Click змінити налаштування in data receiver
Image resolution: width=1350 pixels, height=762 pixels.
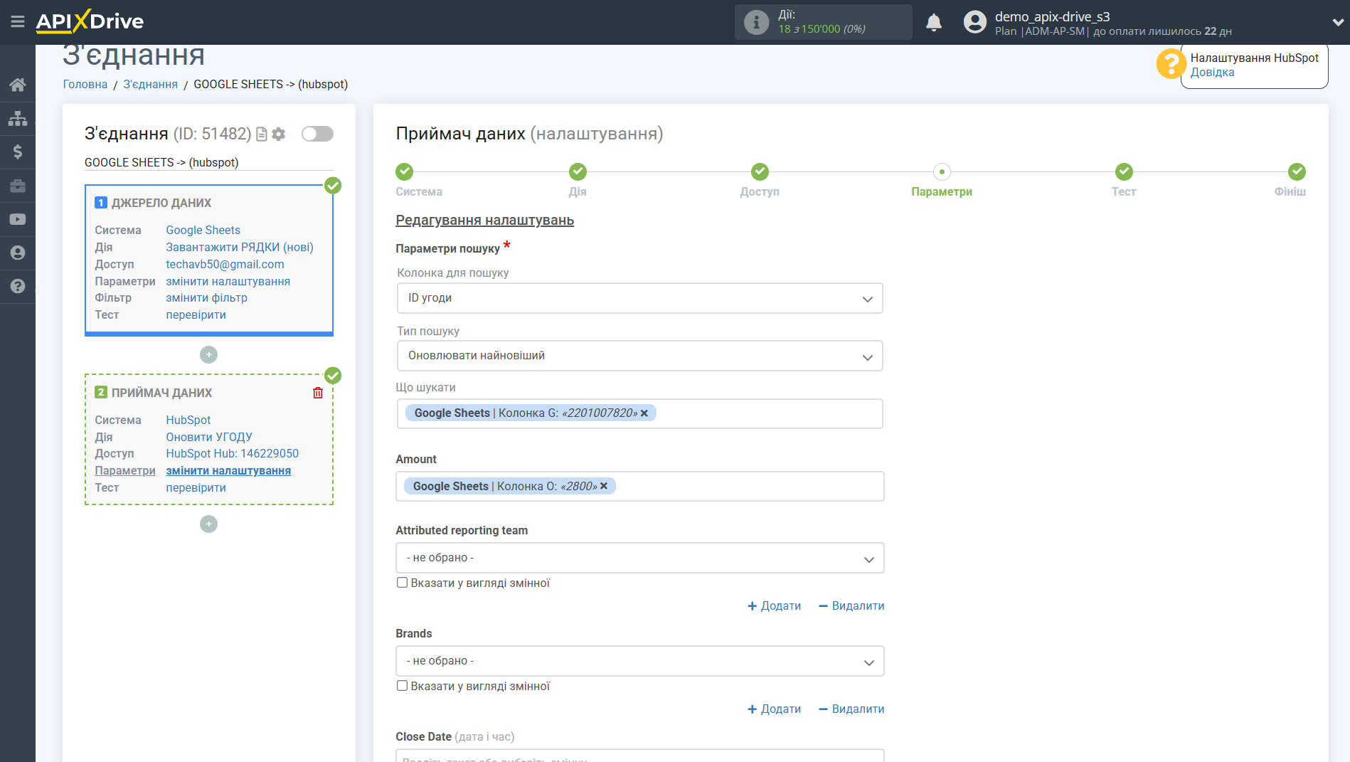point(228,470)
